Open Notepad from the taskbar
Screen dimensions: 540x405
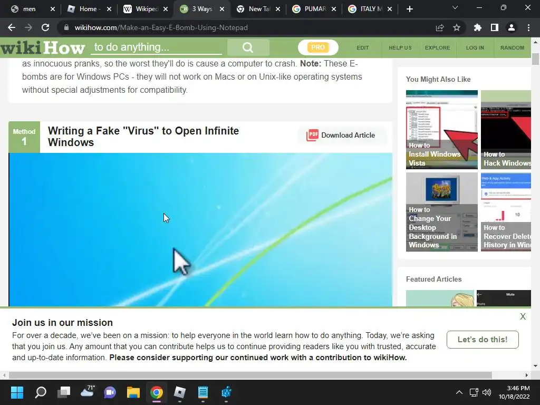(x=203, y=392)
